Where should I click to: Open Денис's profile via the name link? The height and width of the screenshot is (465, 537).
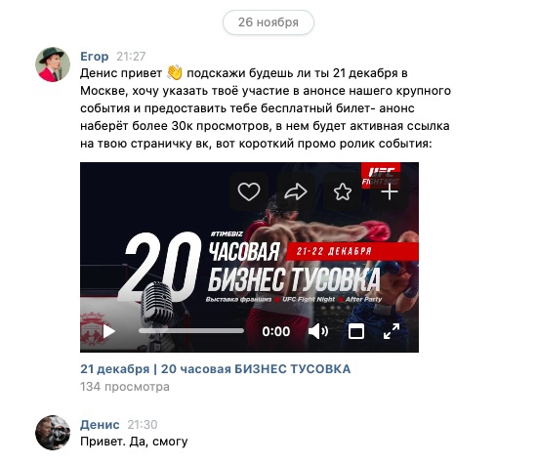click(x=100, y=425)
